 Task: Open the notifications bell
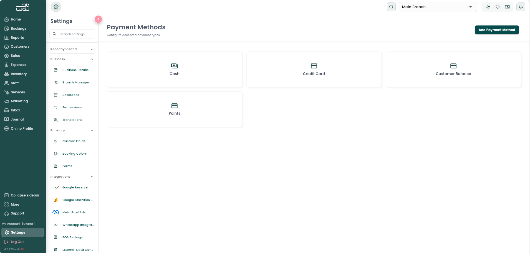(521, 7)
